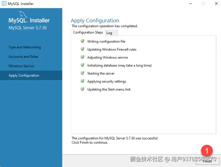The width and height of the screenshot is (221, 167).
Task: Click the 'Starting the server' text
Action: (101, 74)
